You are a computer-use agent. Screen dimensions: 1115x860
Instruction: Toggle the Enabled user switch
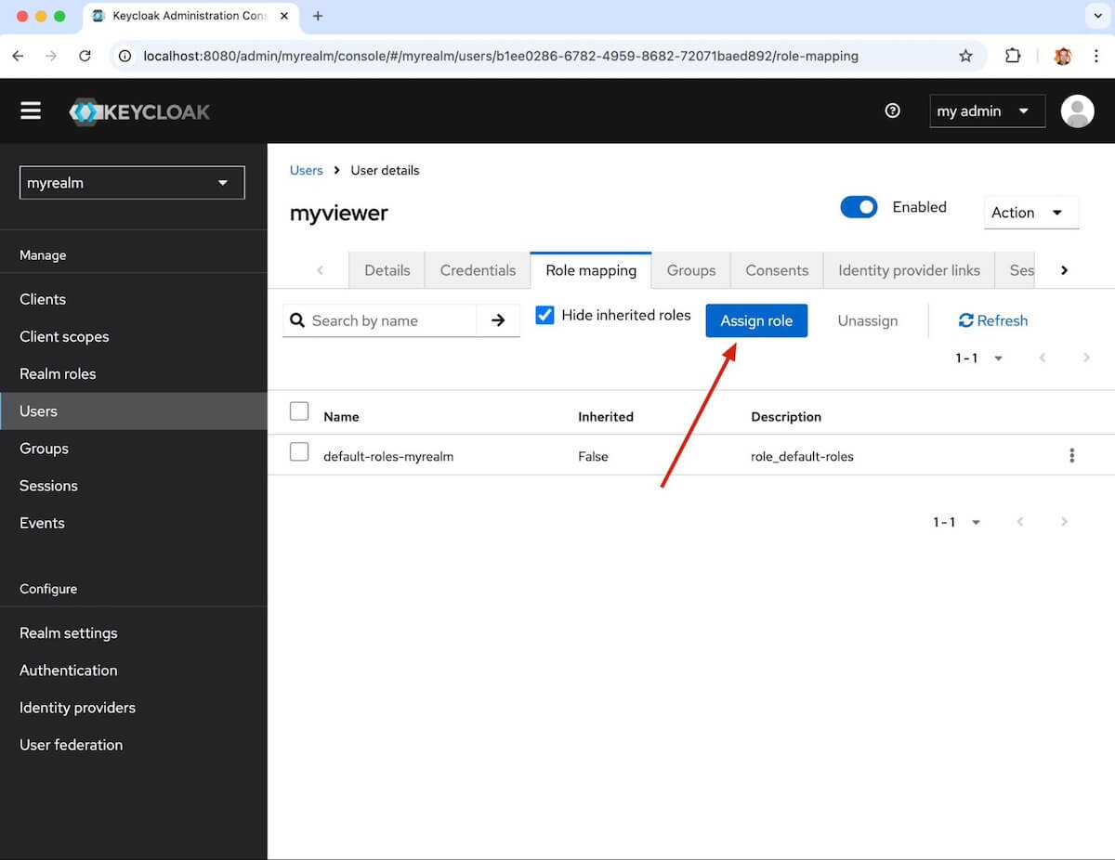[x=859, y=207]
